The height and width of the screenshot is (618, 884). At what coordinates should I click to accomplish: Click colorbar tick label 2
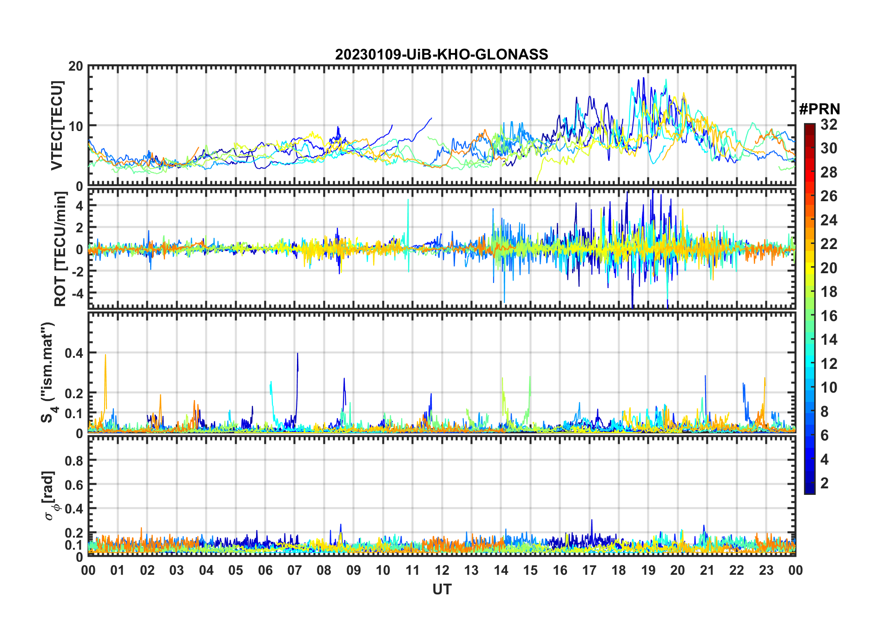click(825, 483)
